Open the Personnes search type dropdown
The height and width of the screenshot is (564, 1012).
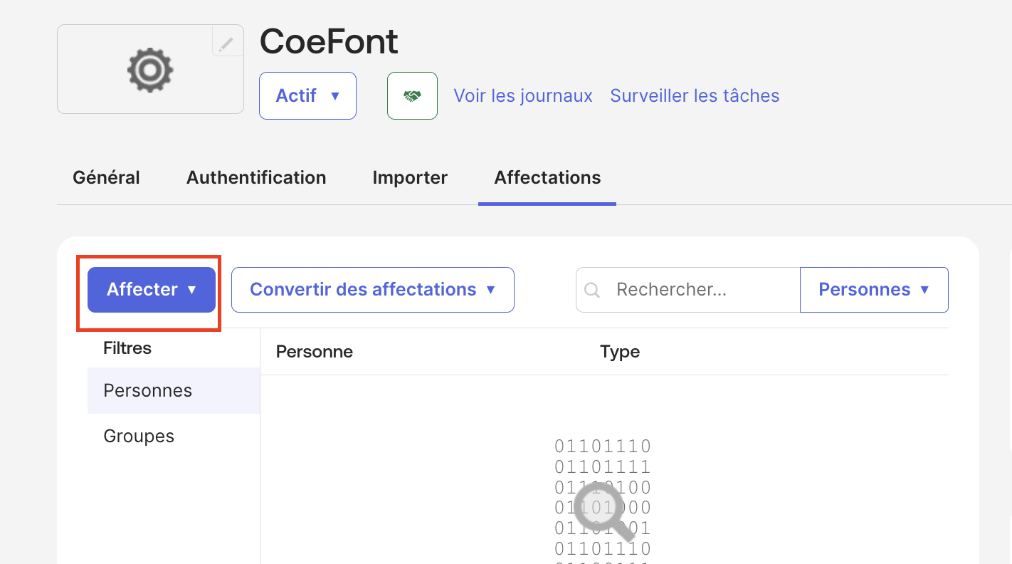pos(874,290)
